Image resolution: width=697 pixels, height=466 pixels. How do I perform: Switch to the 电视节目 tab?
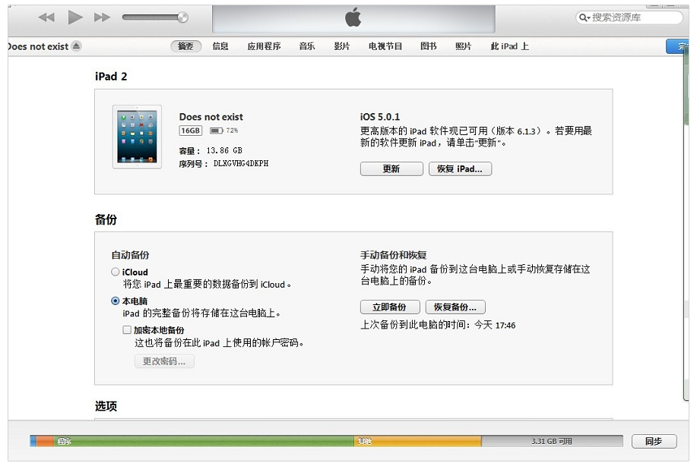point(385,46)
